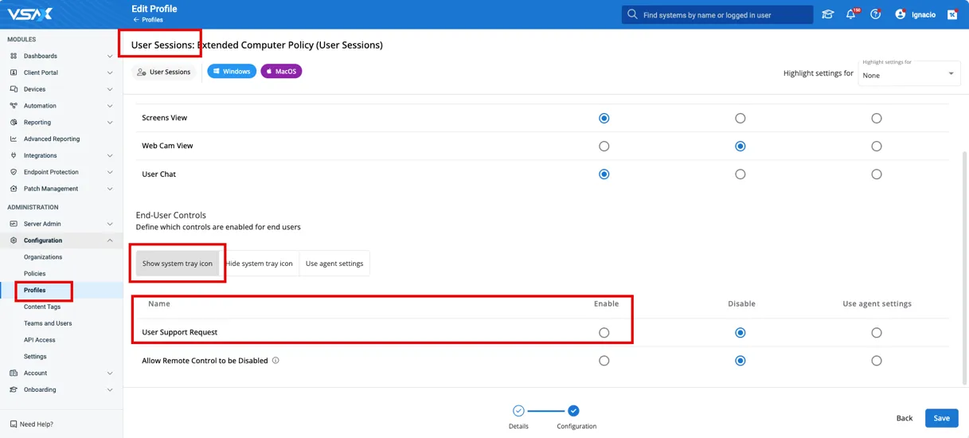Screen dimensions: 969x438
Task: Collapse the Configuration section
Action: tap(109, 241)
